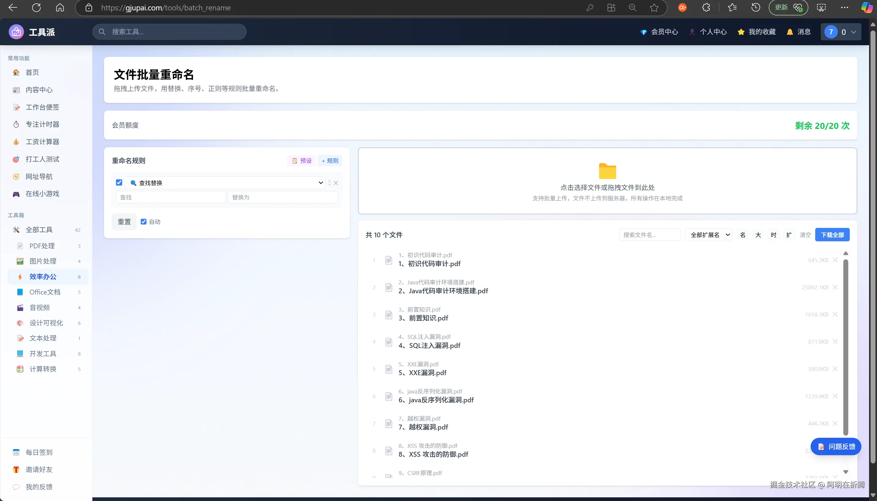
Task: Click the zoom-out magnifier in the address bar
Action: (632, 8)
